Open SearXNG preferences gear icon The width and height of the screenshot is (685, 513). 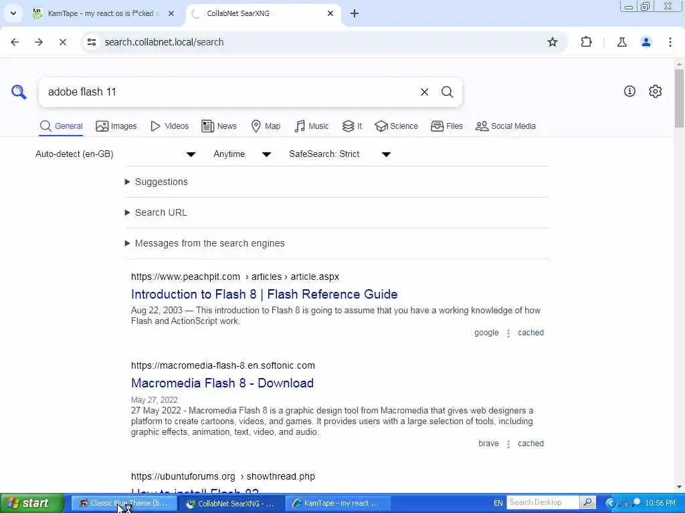pos(655,91)
